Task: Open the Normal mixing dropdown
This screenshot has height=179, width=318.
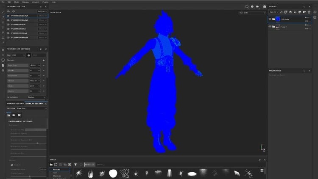Action: click(36, 97)
